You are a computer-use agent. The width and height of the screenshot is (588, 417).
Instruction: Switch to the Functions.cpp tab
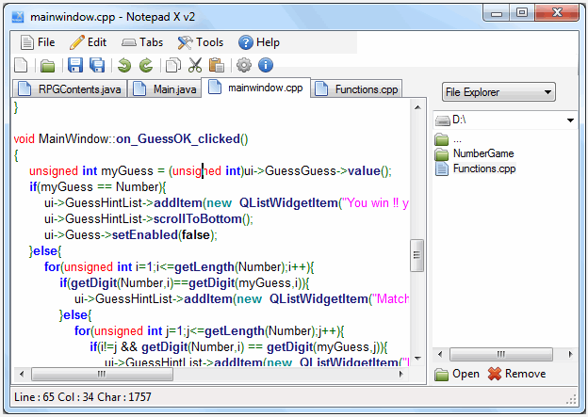[x=364, y=89]
